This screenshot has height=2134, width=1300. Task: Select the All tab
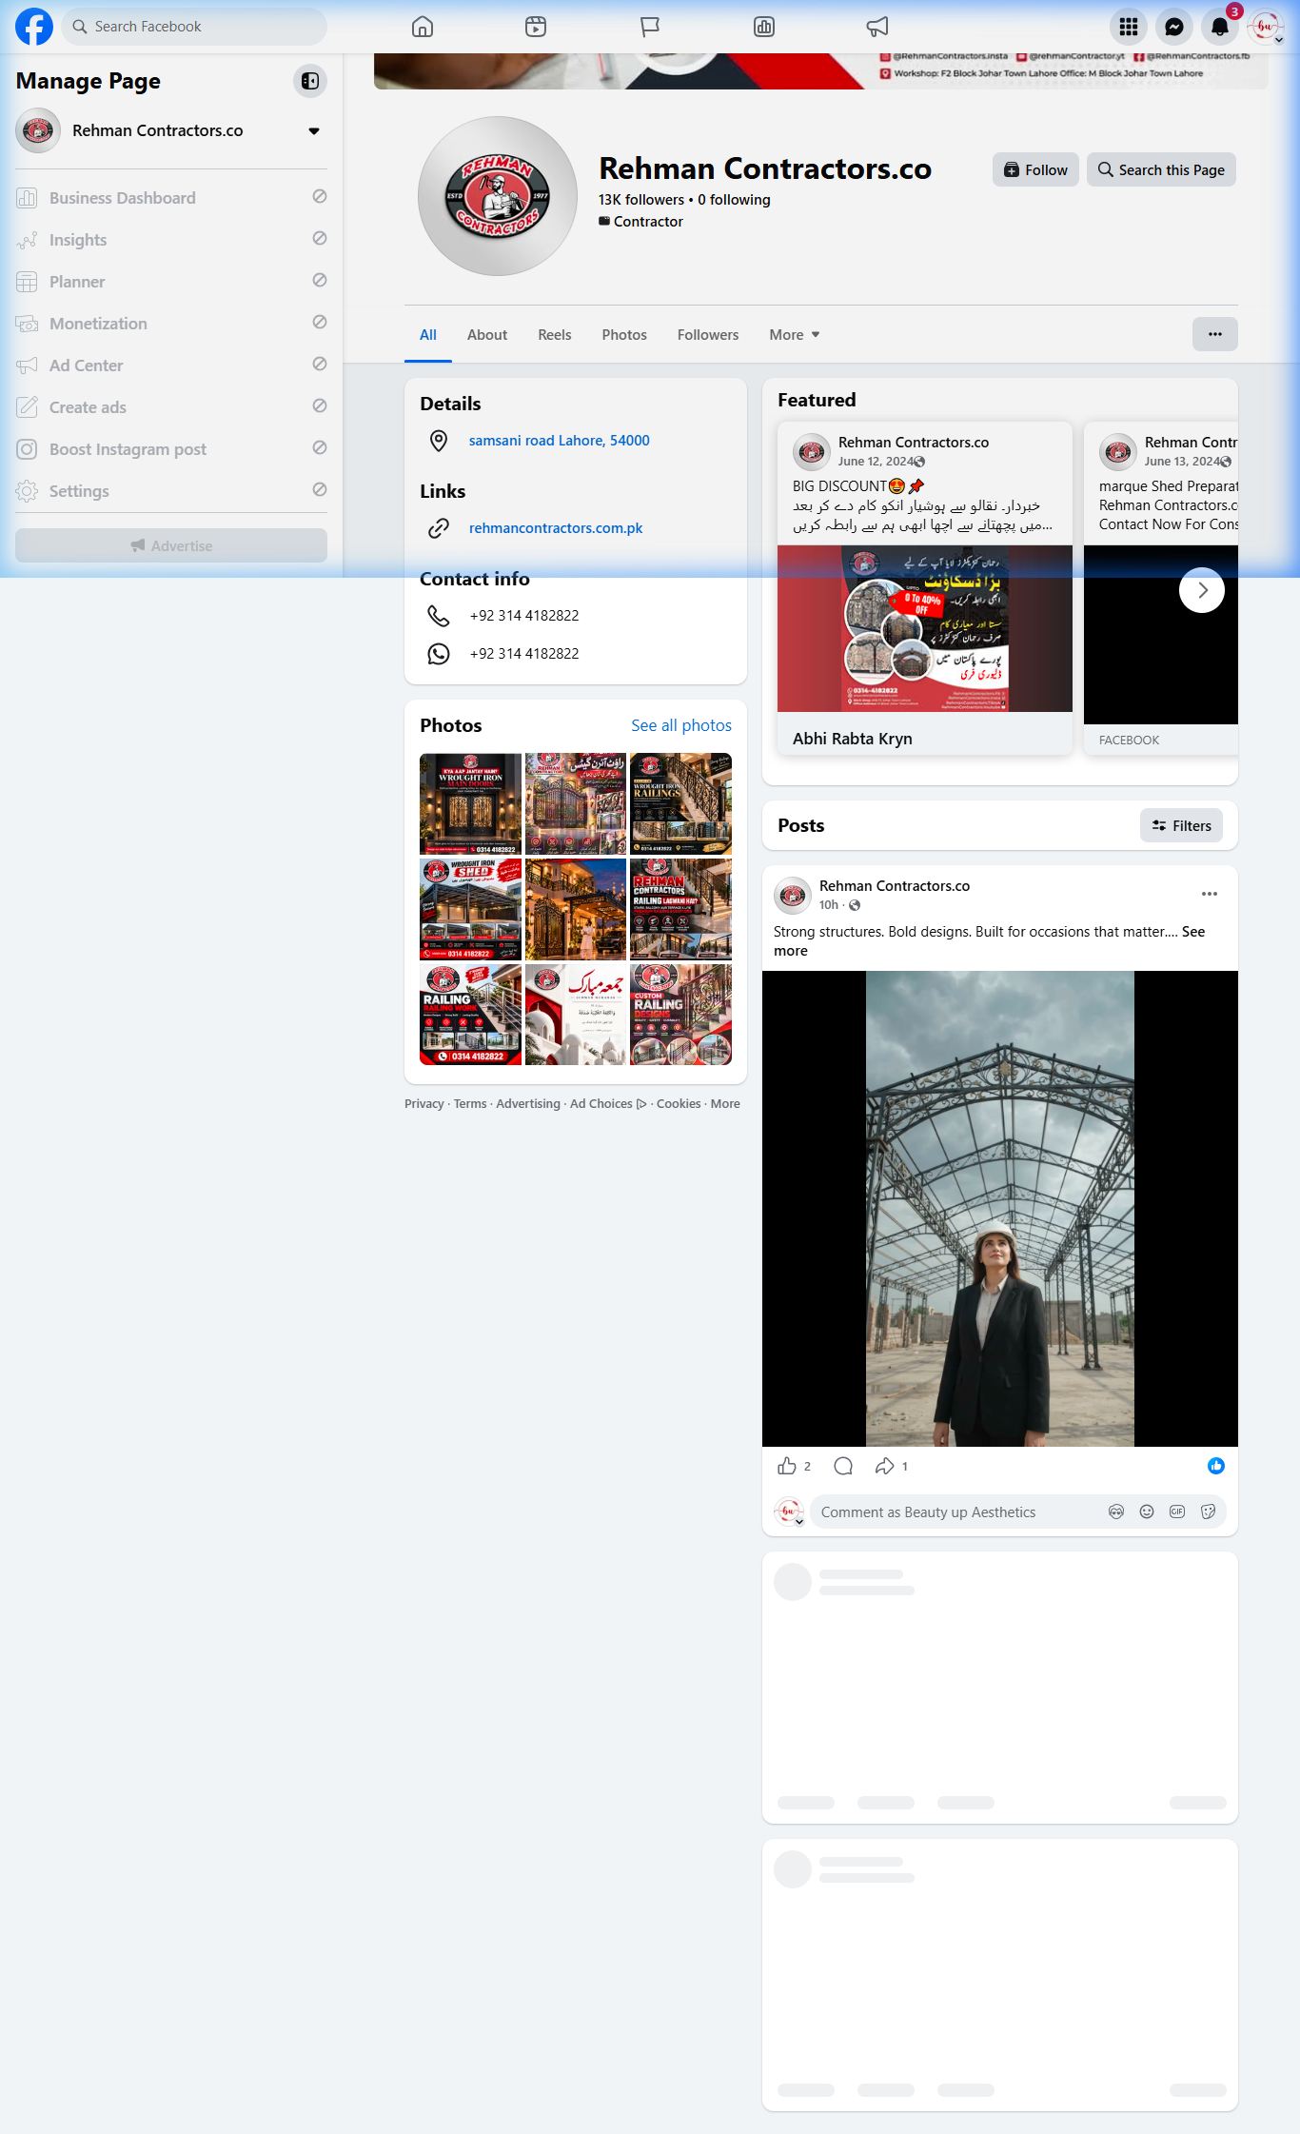(x=428, y=335)
